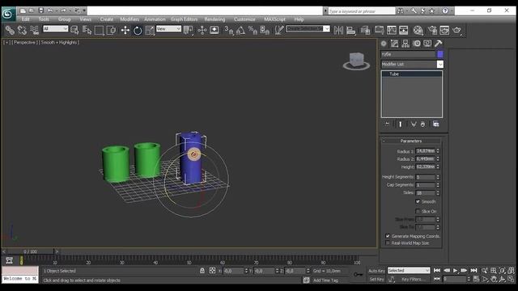Click Bind to Space Warp icon
518x291 pixels.
point(34,31)
